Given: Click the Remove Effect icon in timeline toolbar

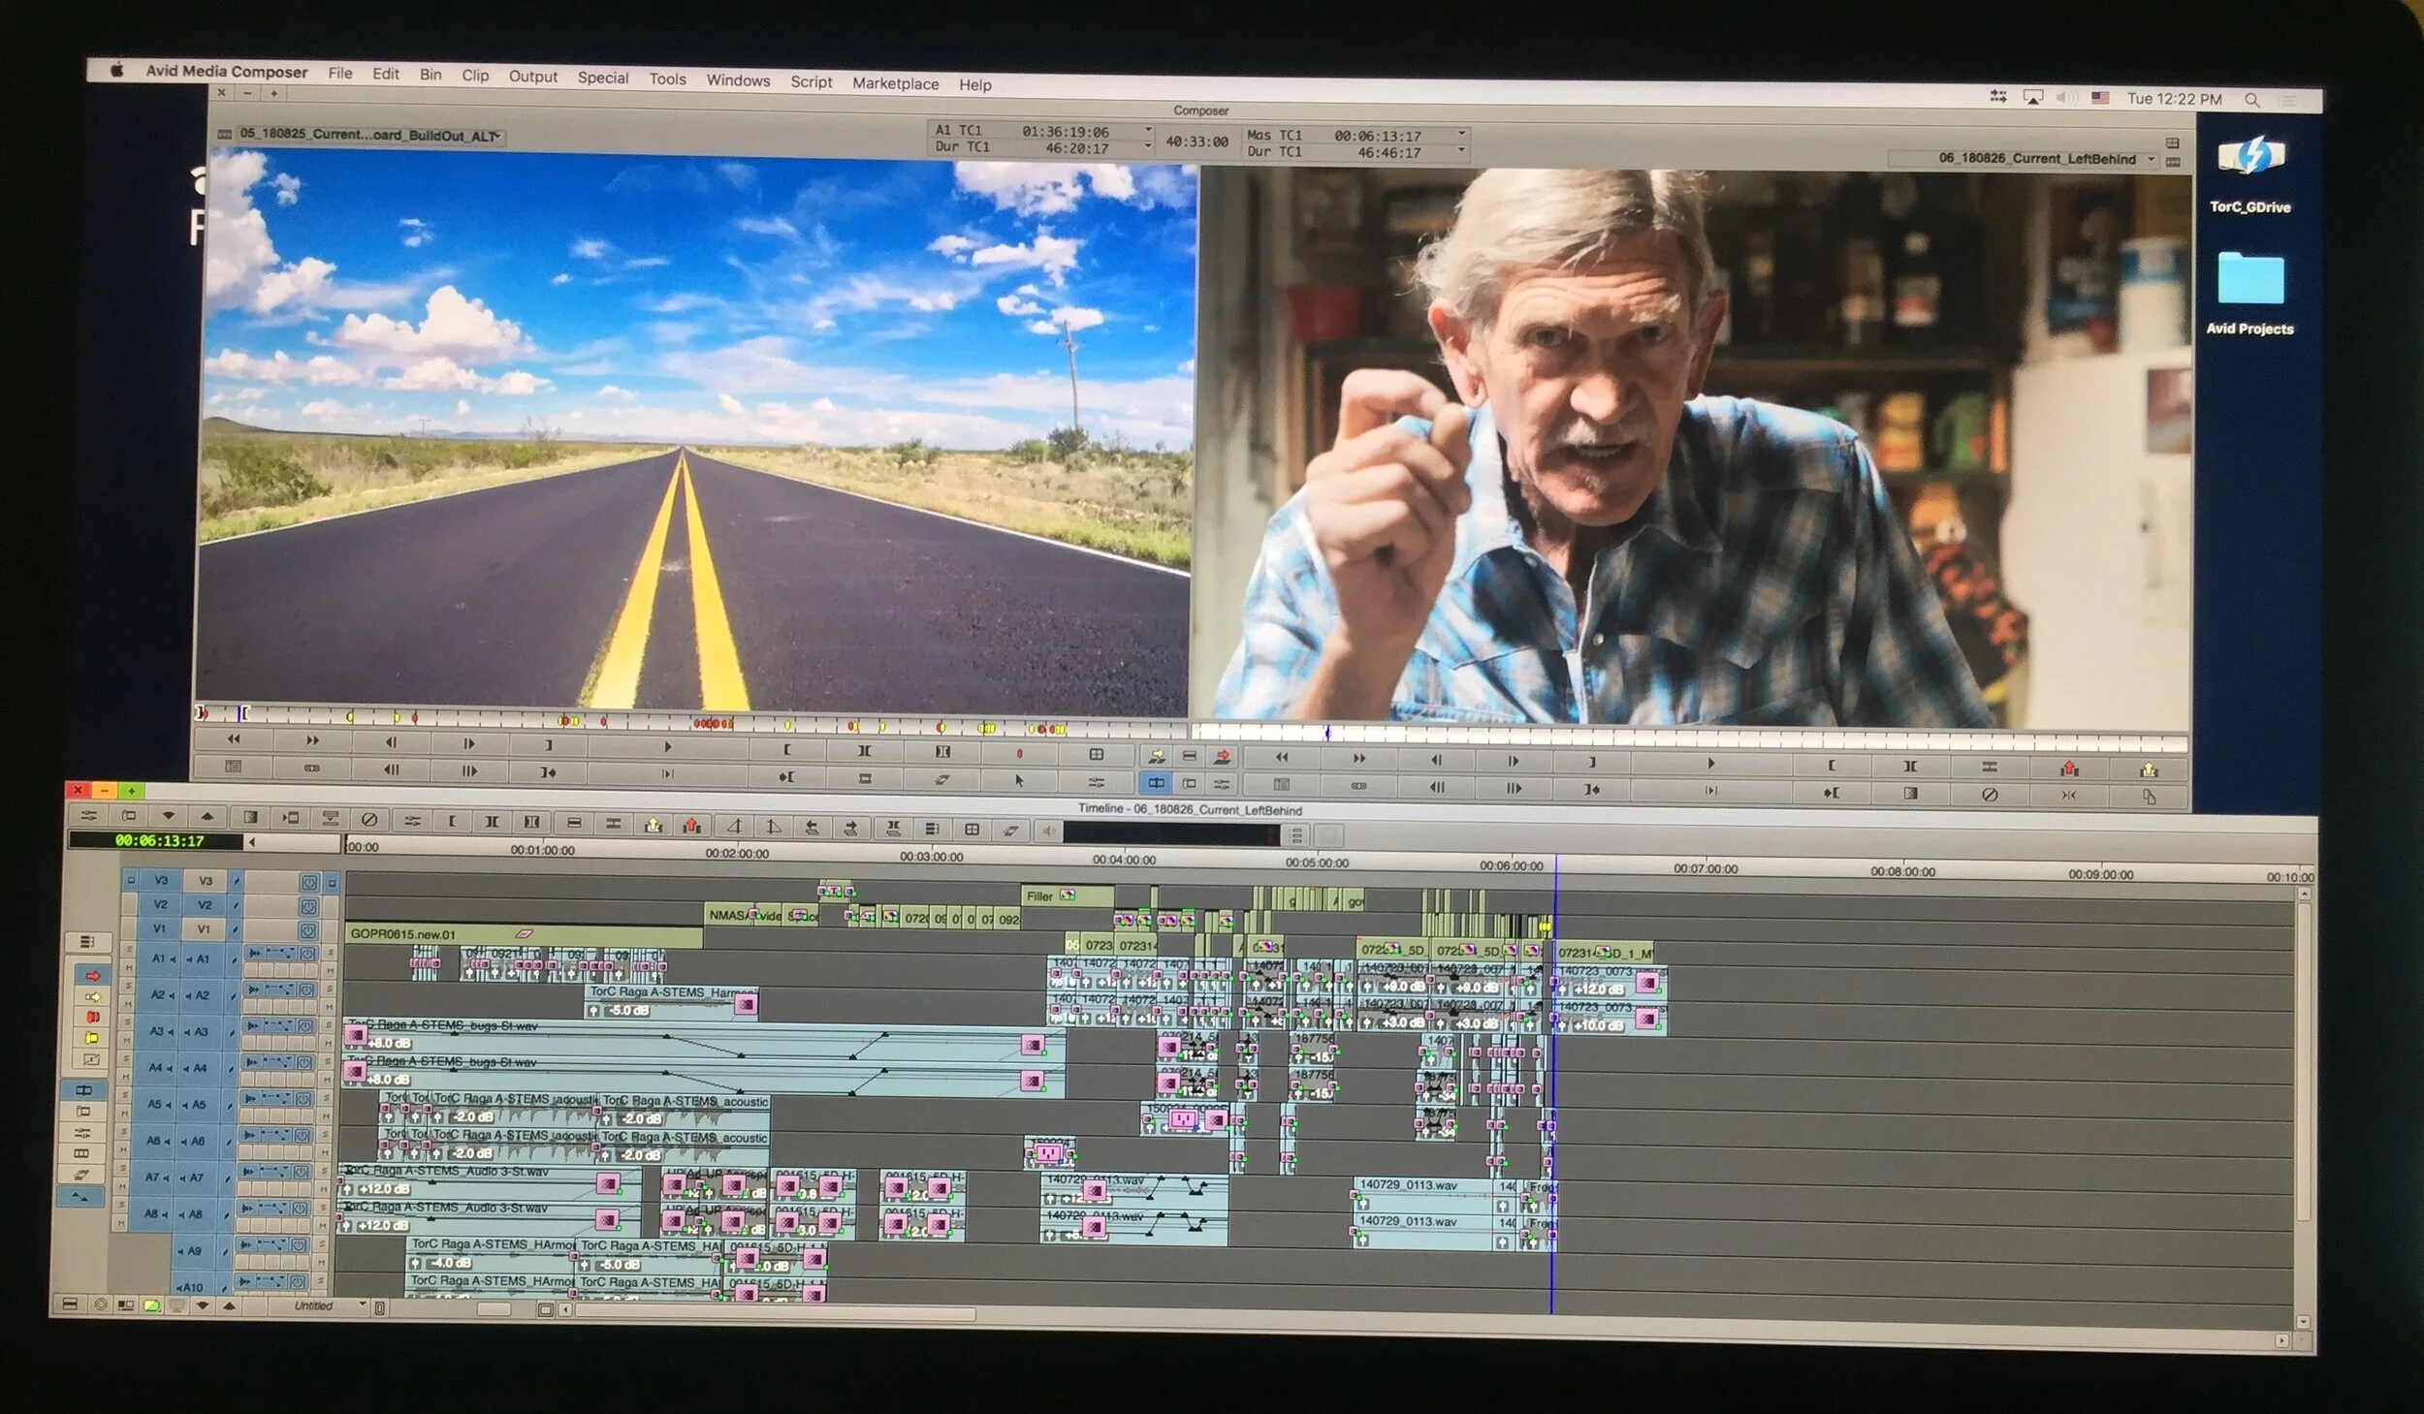Looking at the screenshot, I should pos(368,820).
